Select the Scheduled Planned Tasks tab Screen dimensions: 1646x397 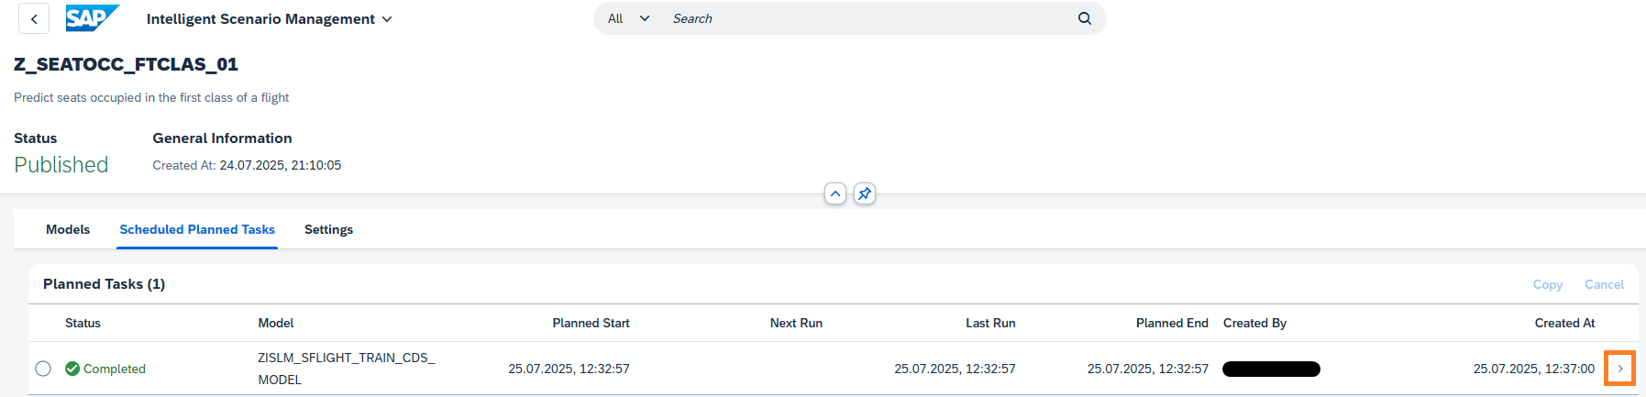point(197,229)
